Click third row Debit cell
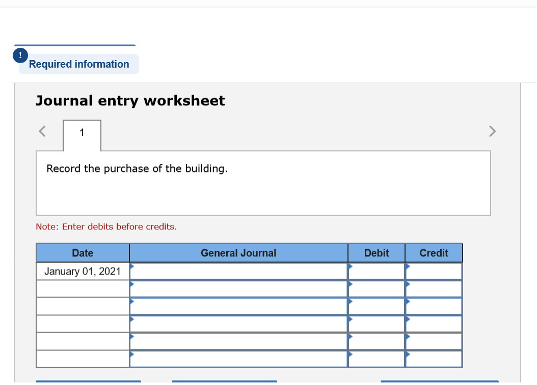This screenshot has width=537, height=385. (377, 306)
